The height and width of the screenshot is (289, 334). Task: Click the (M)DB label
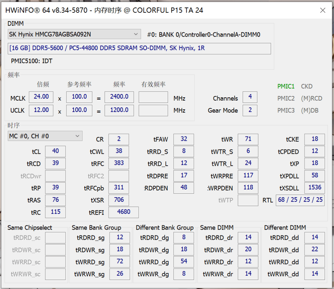pyautogui.click(x=310, y=110)
